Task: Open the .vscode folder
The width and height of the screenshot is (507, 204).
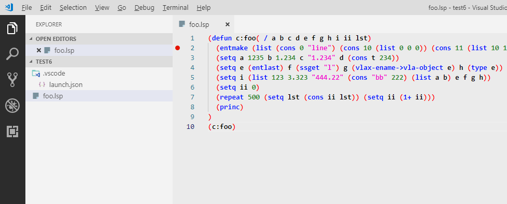Action: click(x=99, y=74)
